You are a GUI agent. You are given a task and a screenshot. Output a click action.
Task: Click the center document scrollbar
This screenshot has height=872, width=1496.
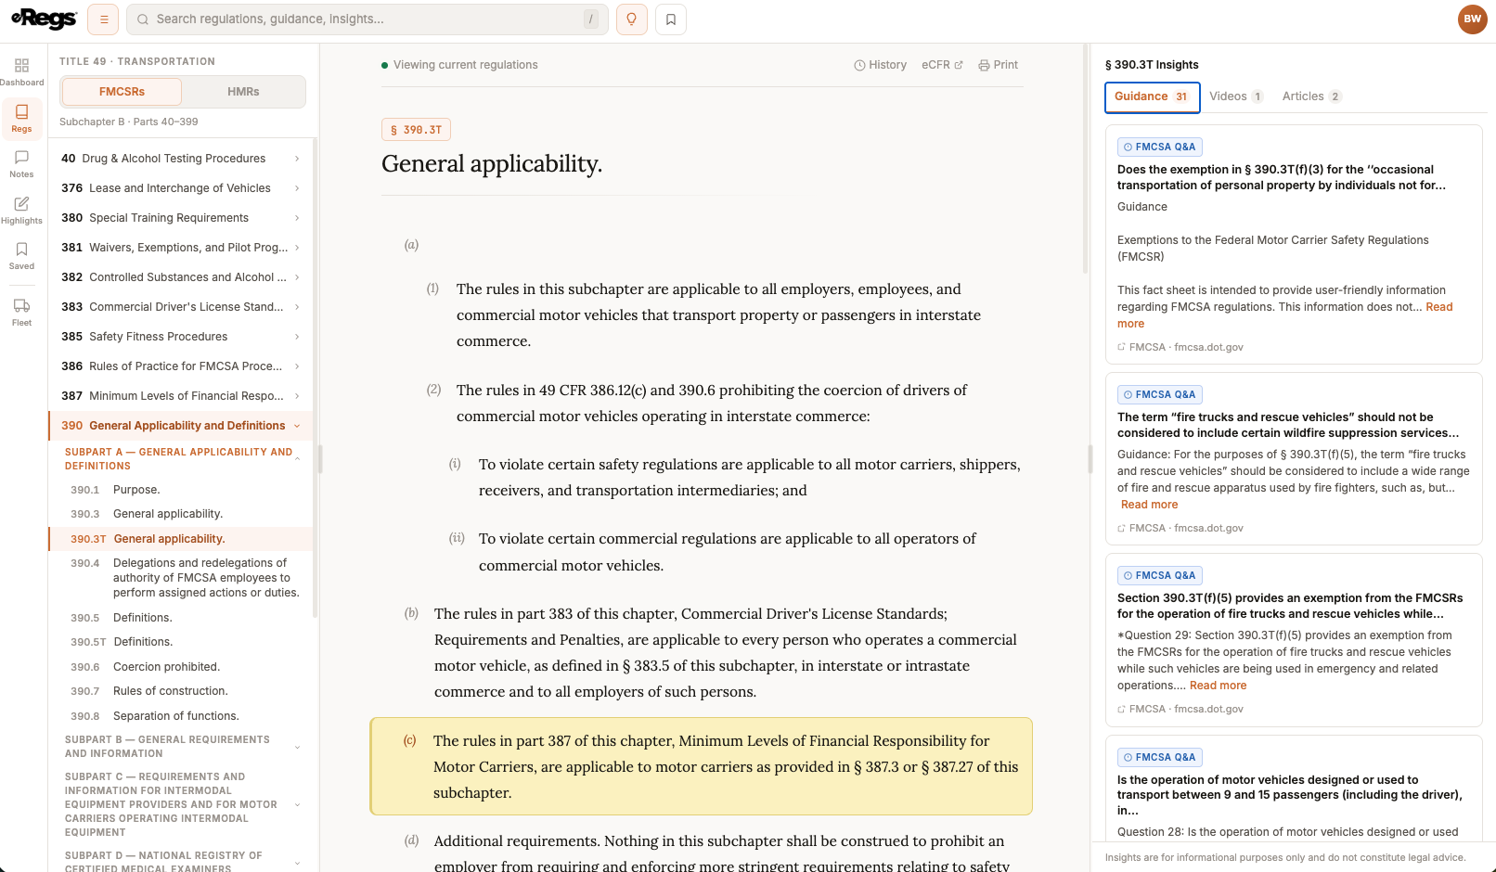(1085, 158)
